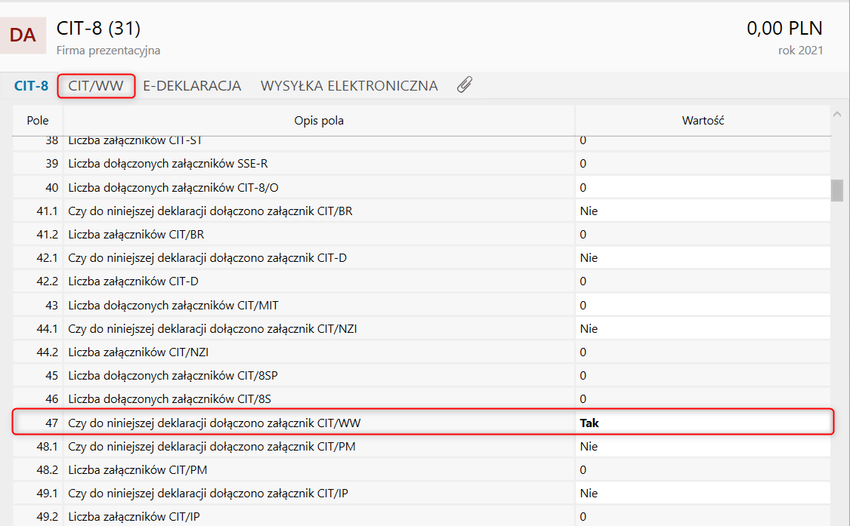Change the Nie value for CIT/IP attachment

point(703,494)
